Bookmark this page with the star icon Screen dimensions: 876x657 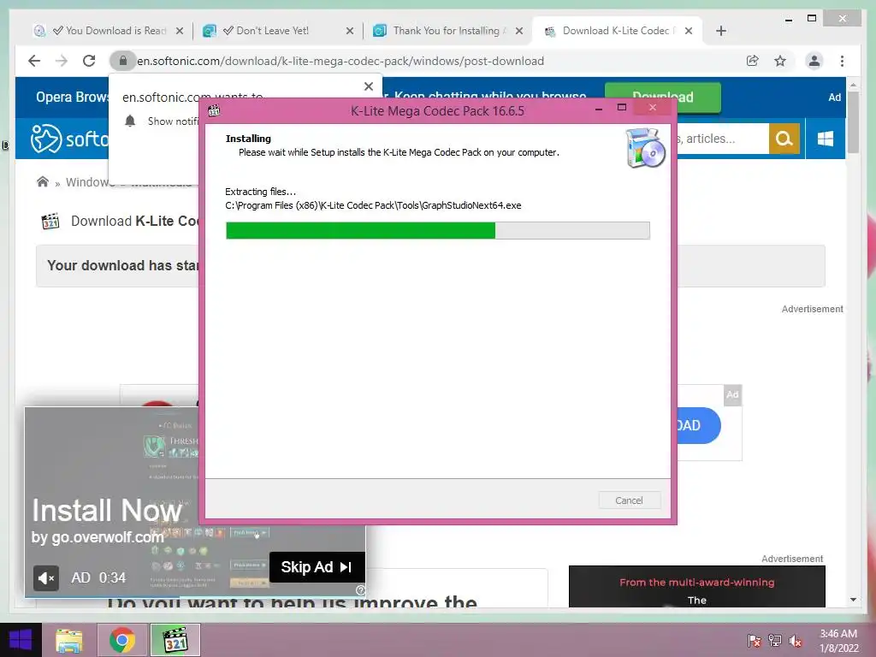780,61
